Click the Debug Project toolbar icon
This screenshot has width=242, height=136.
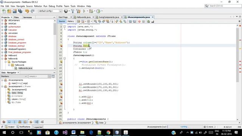pyautogui.click(x=91, y=11)
